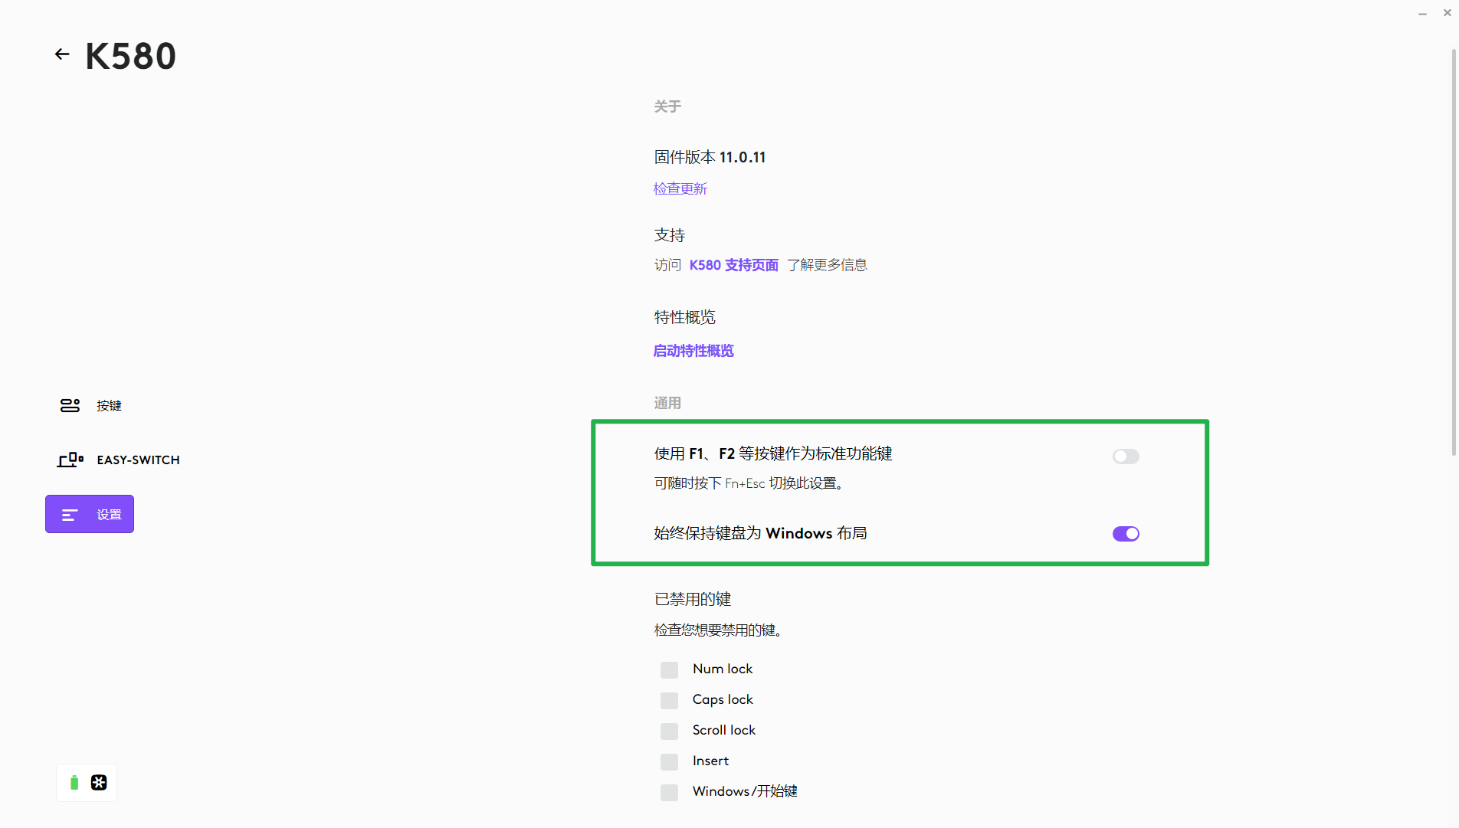
Task: Open the 按键 section
Action: (109, 406)
